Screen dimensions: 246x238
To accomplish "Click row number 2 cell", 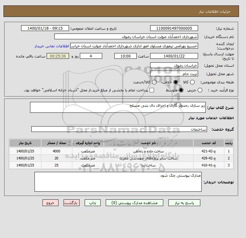I will [x=229, y=158].
